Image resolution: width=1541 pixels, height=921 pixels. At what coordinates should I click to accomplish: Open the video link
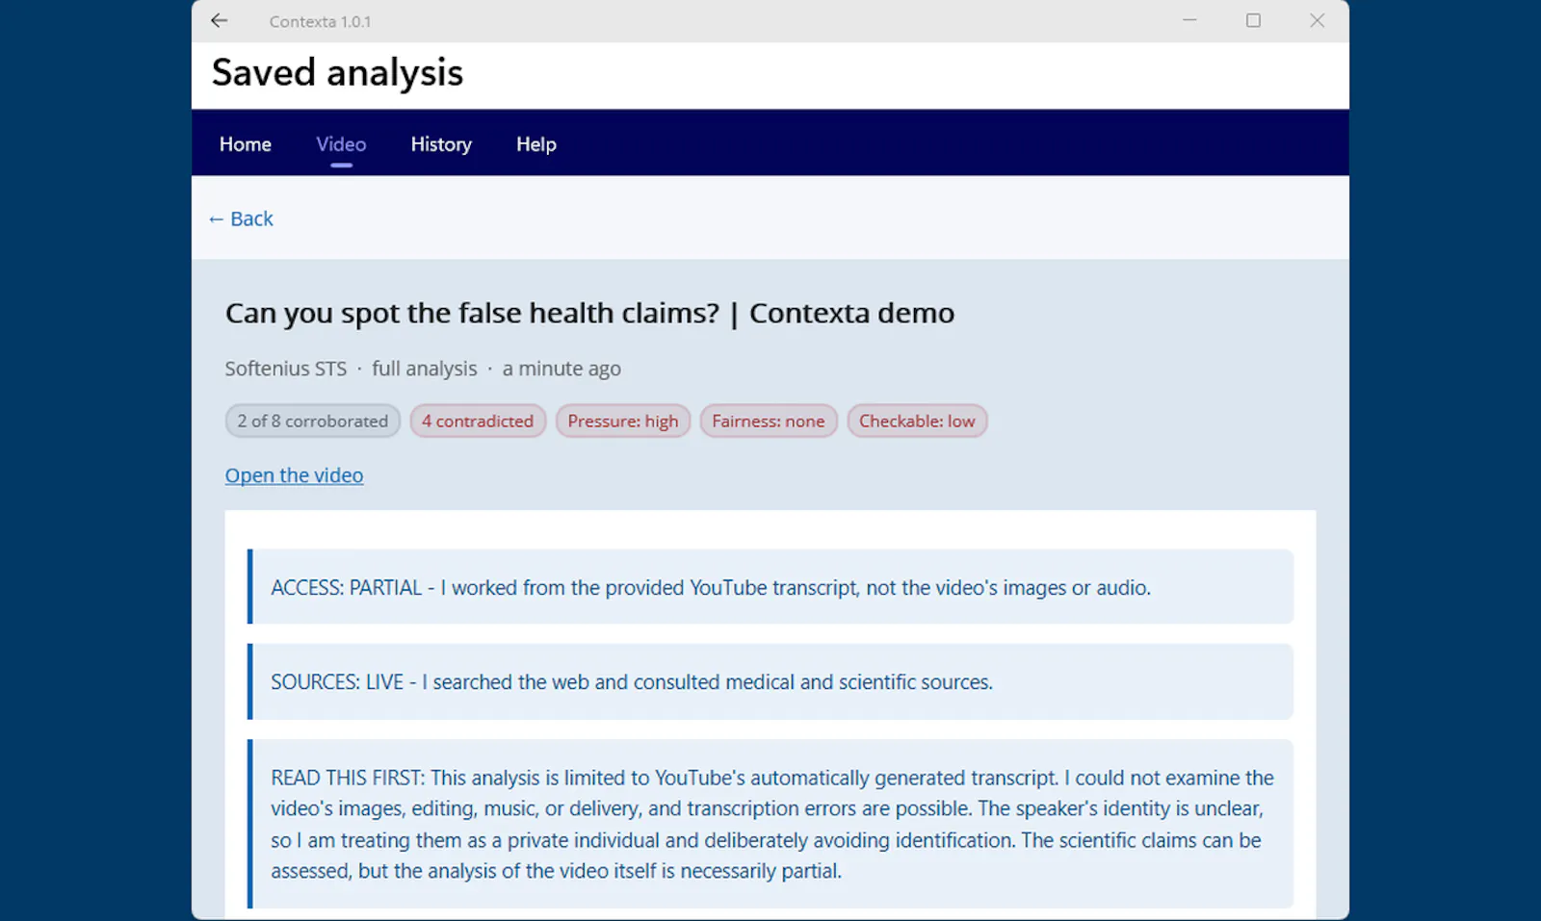(x=294, y=475)
